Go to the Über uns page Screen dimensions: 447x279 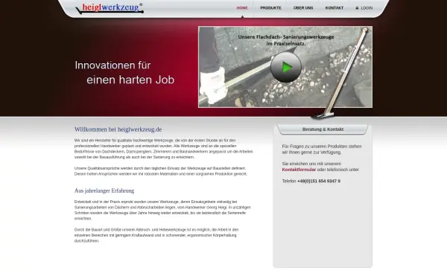coord(303,8)
